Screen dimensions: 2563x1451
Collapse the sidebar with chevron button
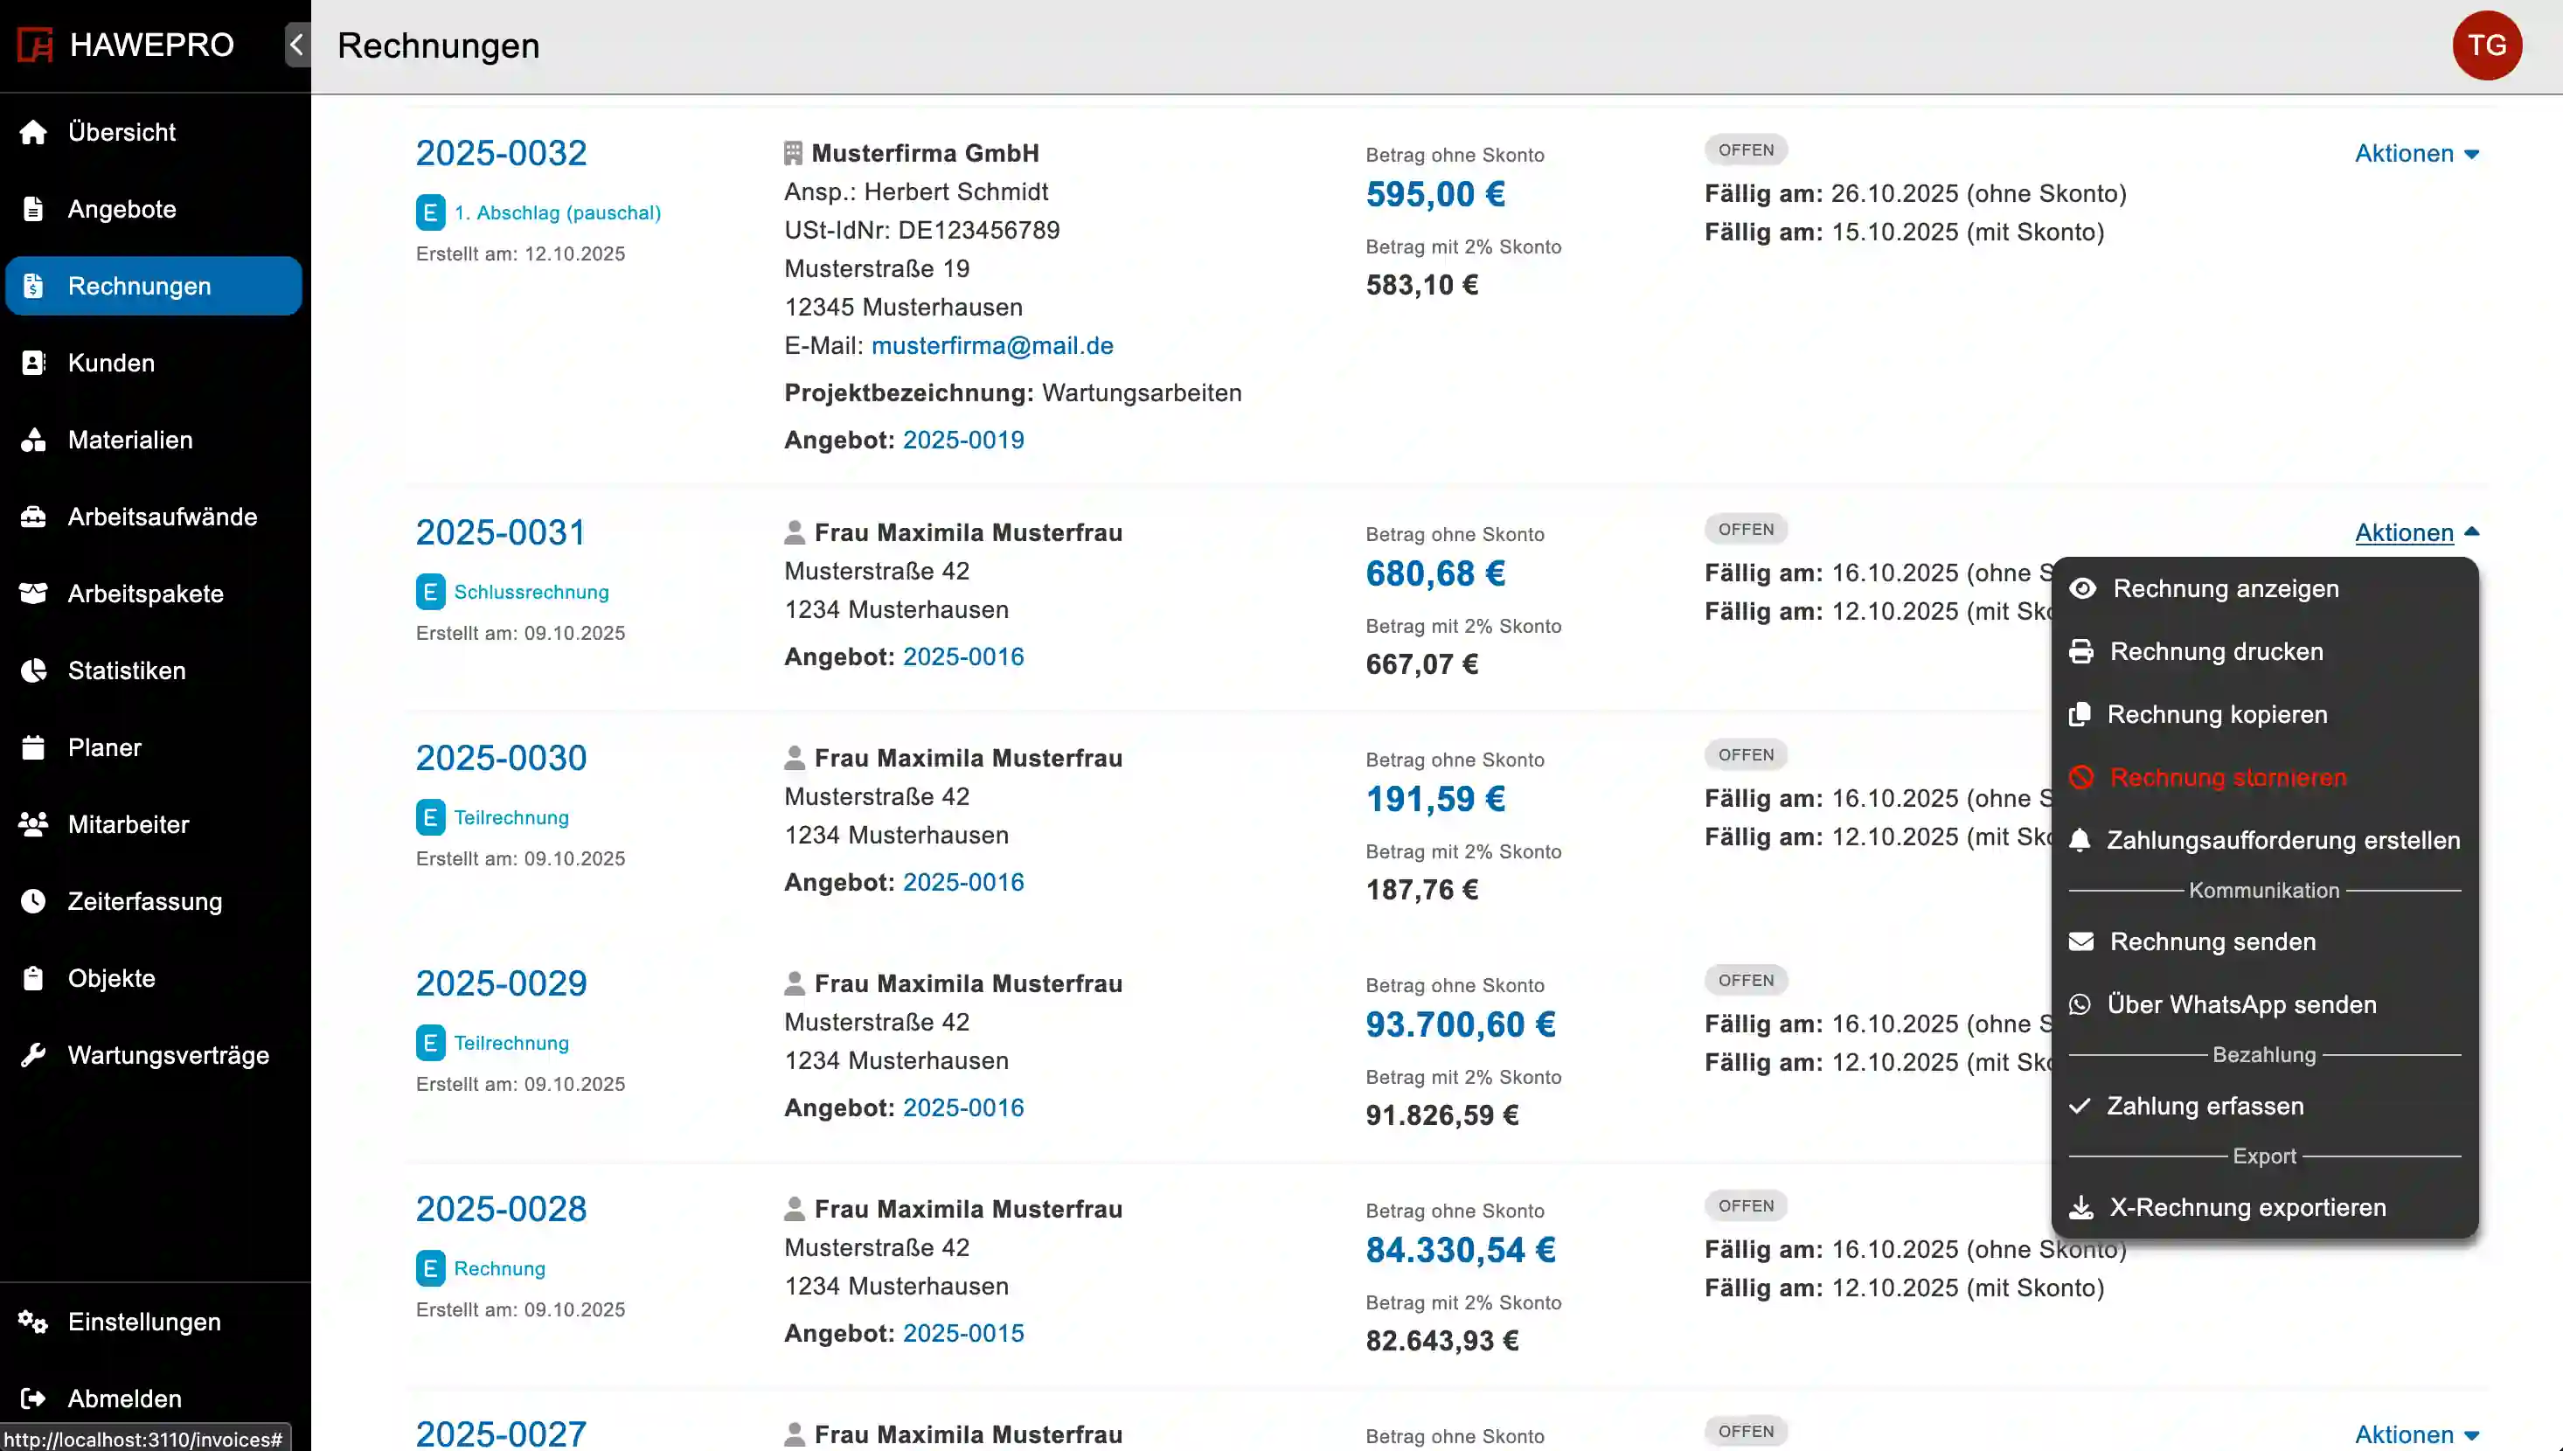[297, 45]
